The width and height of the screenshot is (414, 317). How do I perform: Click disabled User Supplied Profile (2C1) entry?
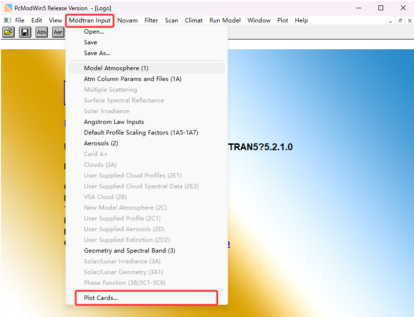click(x=146, y=218)
